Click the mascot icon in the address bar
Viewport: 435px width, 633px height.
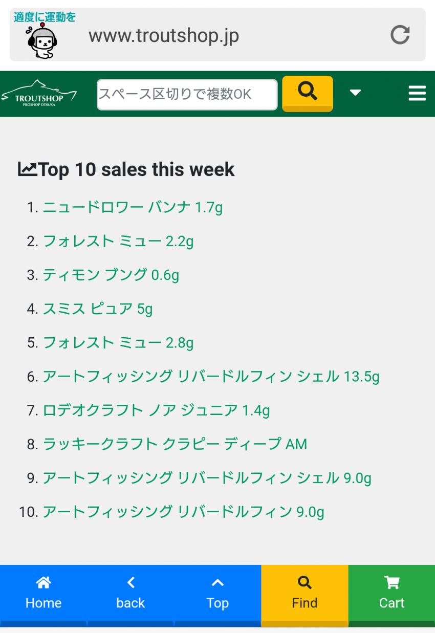click(x=42, y=41)
